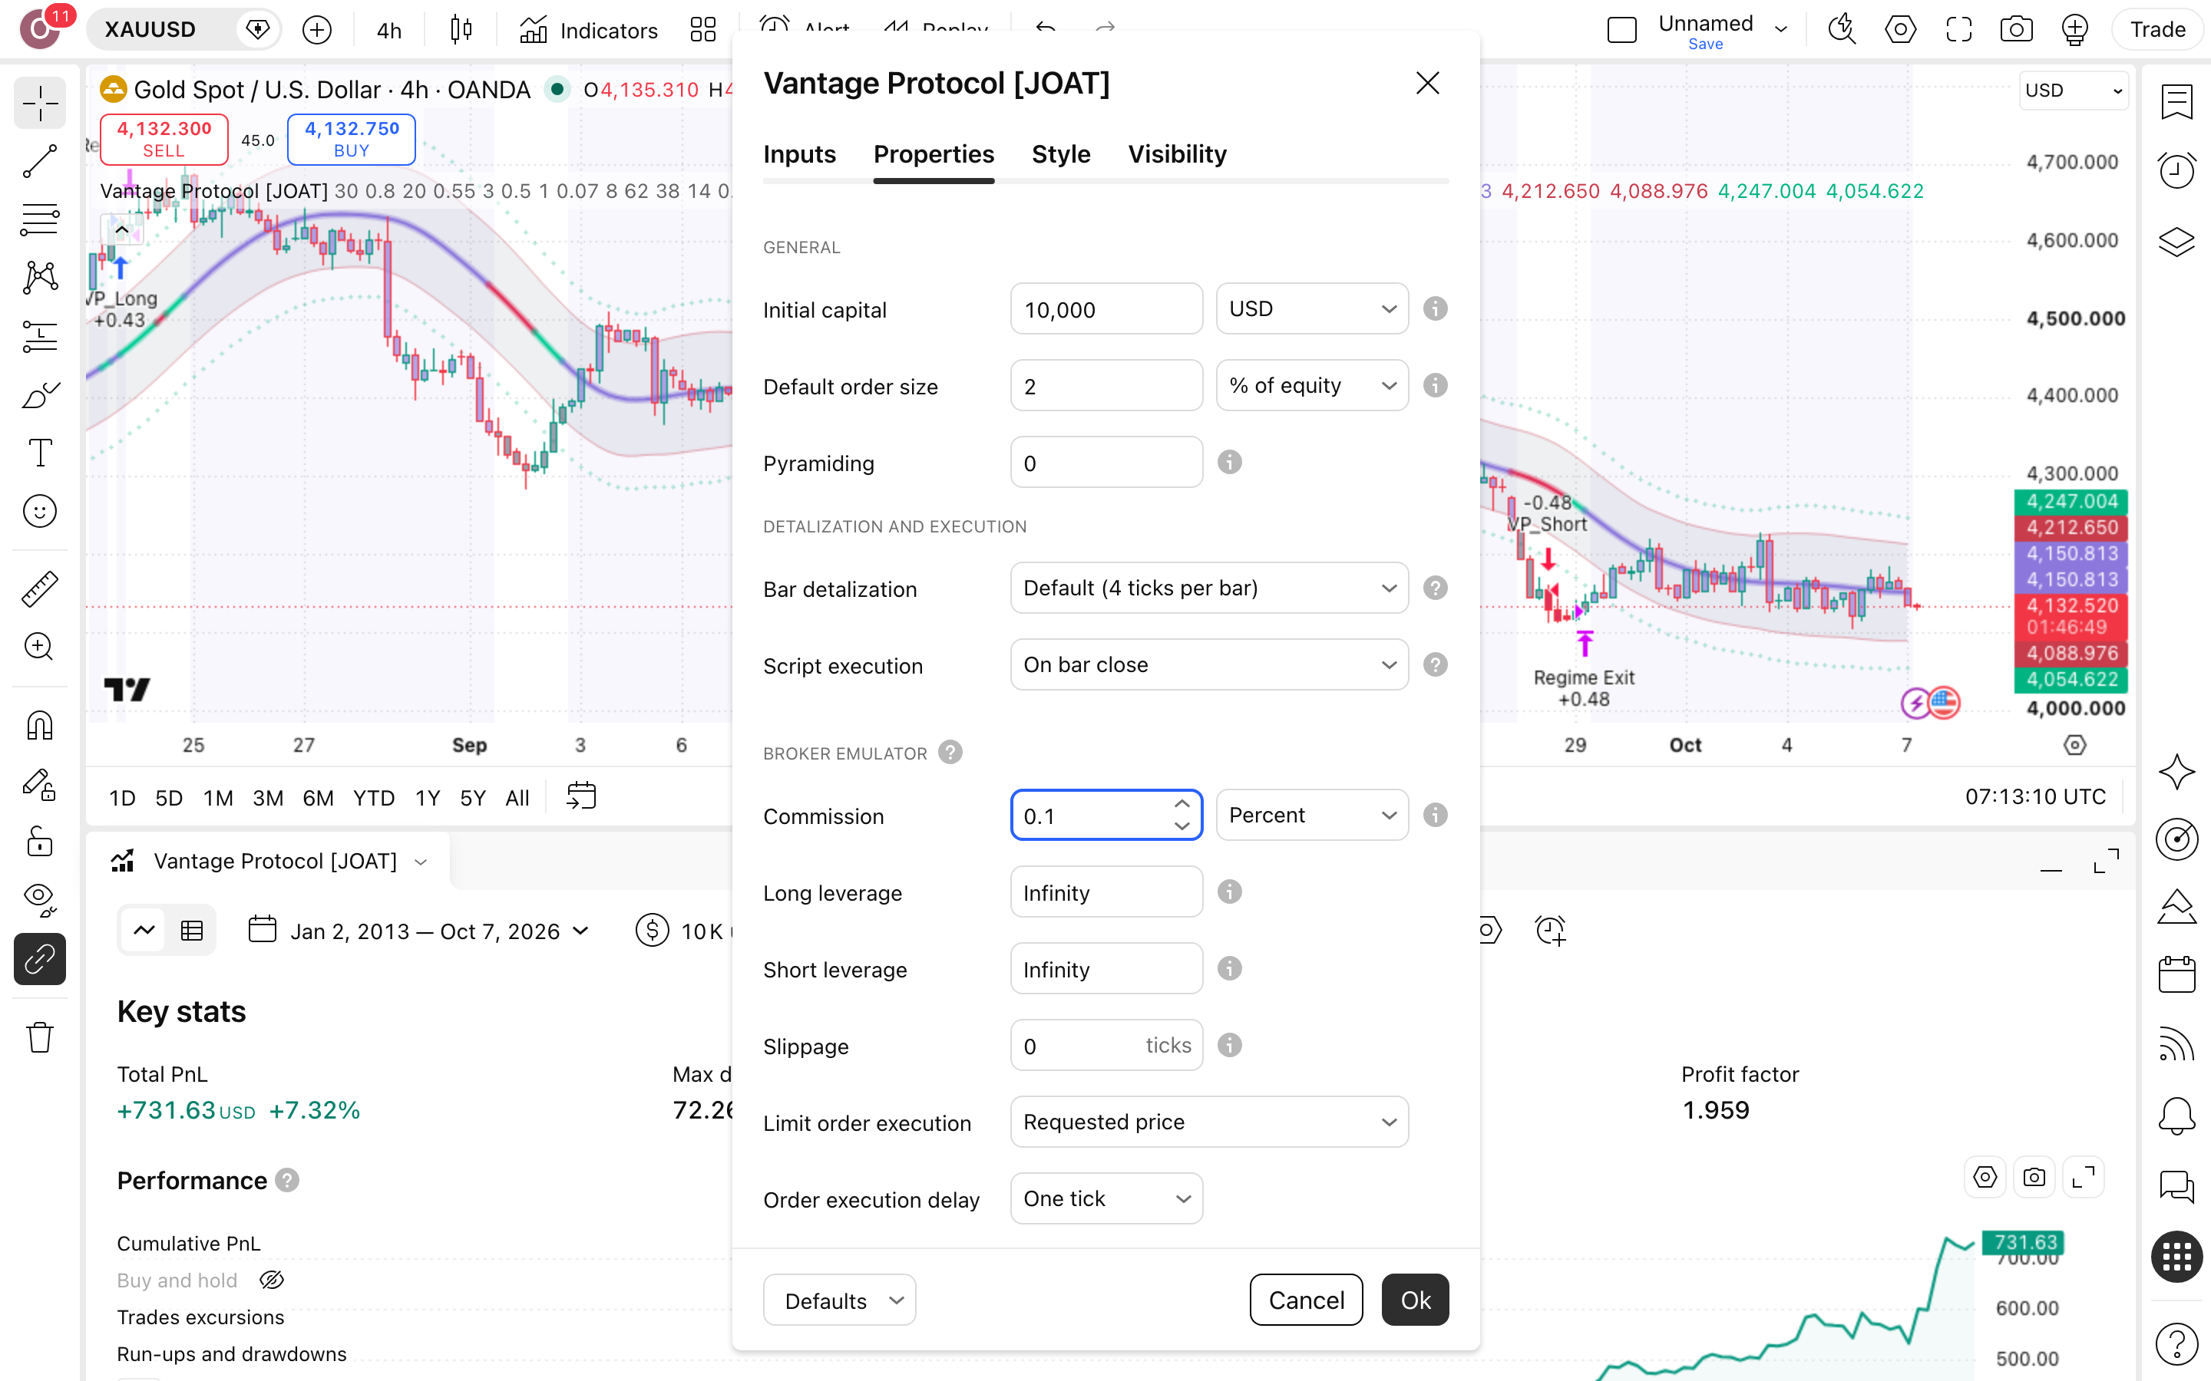Confirm settings with the Ok button
The width and height of the screenshot is (2211, 1381).
point(1414,1300)
